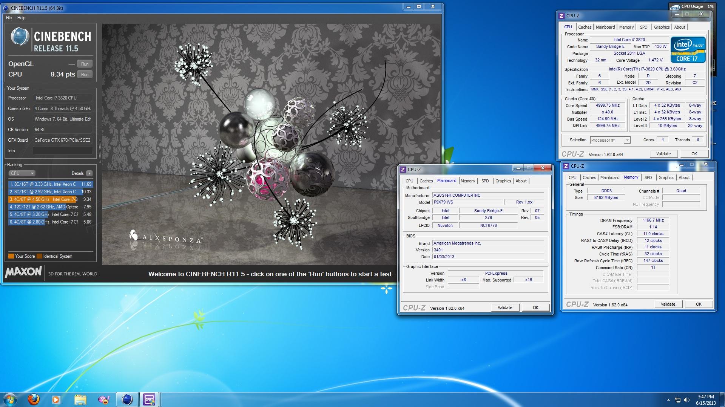Select ranking entry 4C/8T @ 4.50 GHz Core i7
Viewport: 725px width, 407px height.
click(51, 199)
